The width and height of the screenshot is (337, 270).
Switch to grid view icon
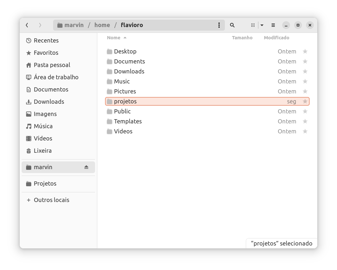pos(253,25)
